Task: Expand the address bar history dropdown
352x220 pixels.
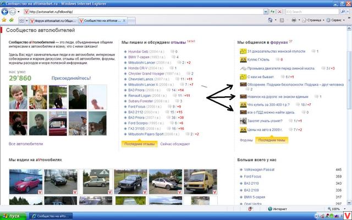Action: tap(266, 12)
